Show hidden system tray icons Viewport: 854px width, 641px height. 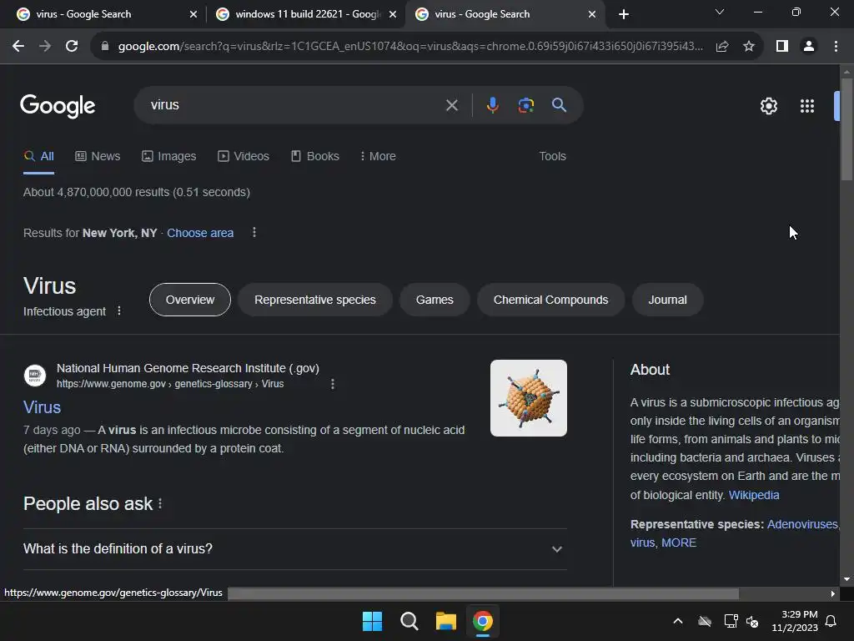678,621
